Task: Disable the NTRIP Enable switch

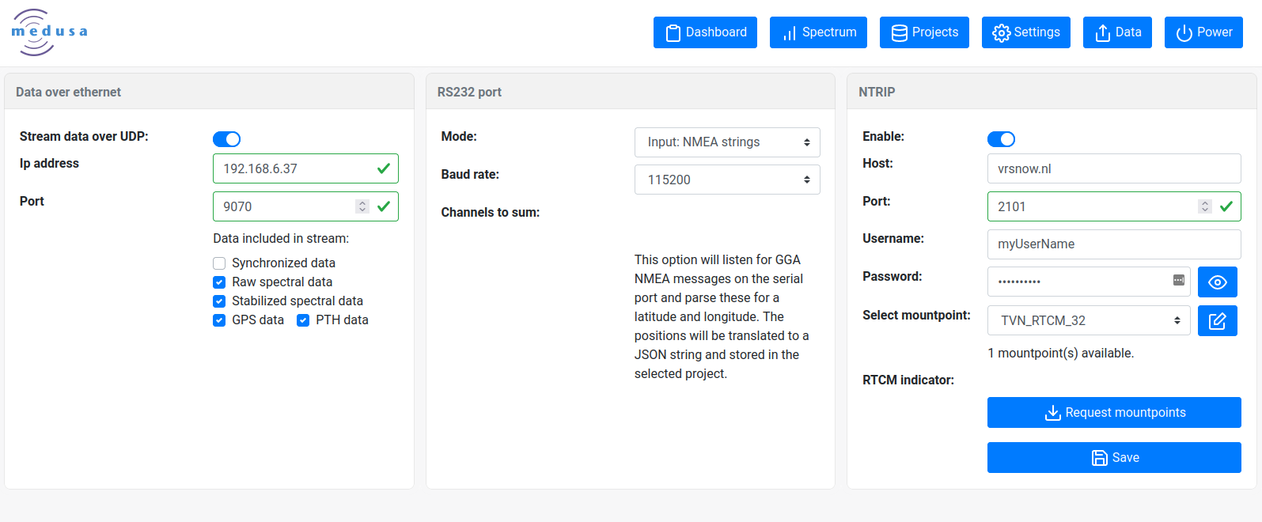Action: pos(1001,139)
